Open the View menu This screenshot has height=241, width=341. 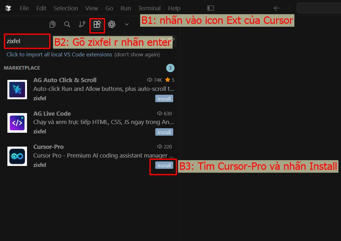pyautogui.click(x=92, y=8)
